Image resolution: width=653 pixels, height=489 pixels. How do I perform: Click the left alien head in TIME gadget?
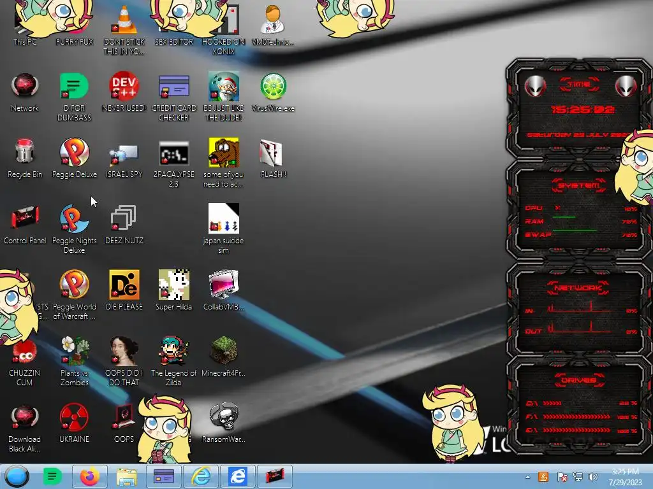point(535,86)
